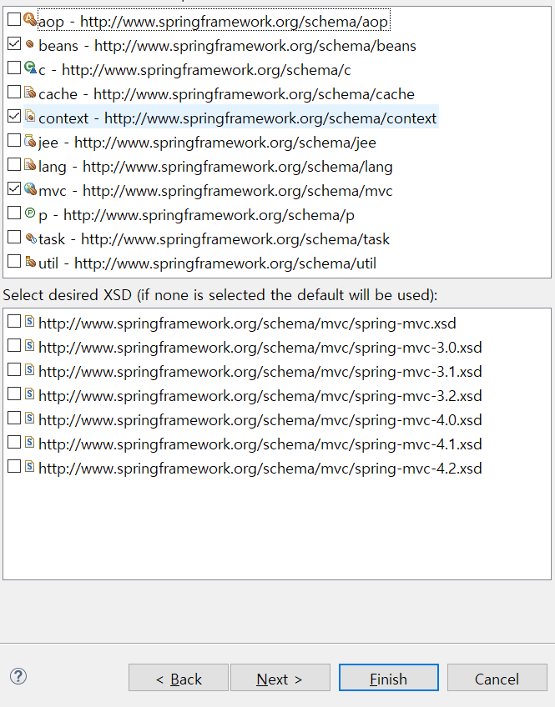
Task: Check the spring-mvc-3.2.xsd checkbox
Action: click(x=14, y=394)
